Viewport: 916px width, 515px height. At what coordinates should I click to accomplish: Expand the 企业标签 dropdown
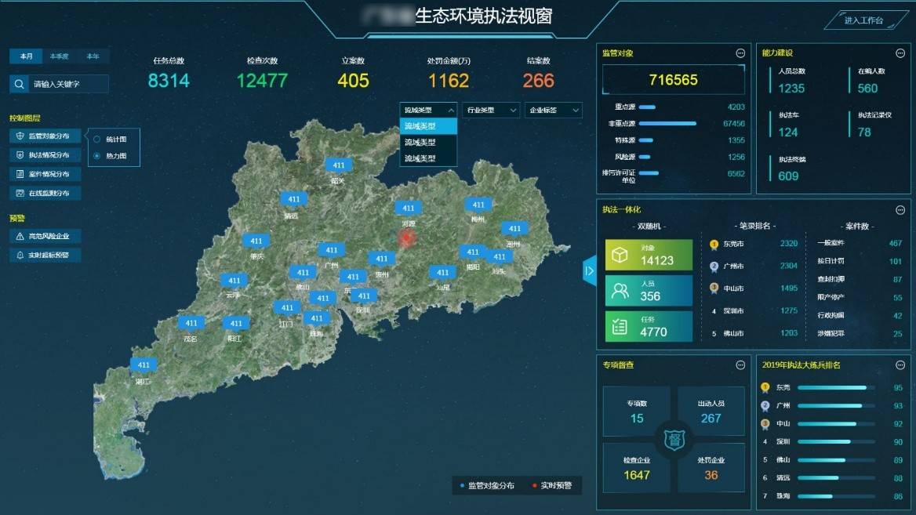[553, 110]
